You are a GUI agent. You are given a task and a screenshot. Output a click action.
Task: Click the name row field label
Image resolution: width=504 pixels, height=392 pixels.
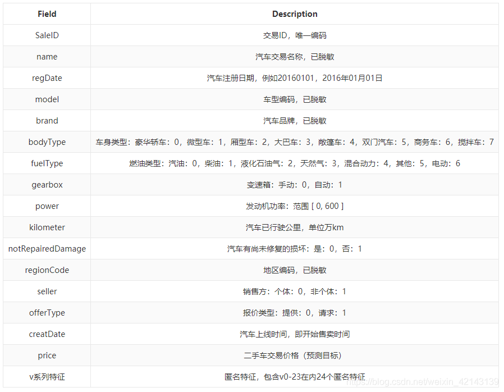47,56
